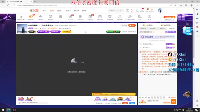Click the 我要开箱 treasure icon
The height and width of the screenshot is (112, 200).
(21, 99)
